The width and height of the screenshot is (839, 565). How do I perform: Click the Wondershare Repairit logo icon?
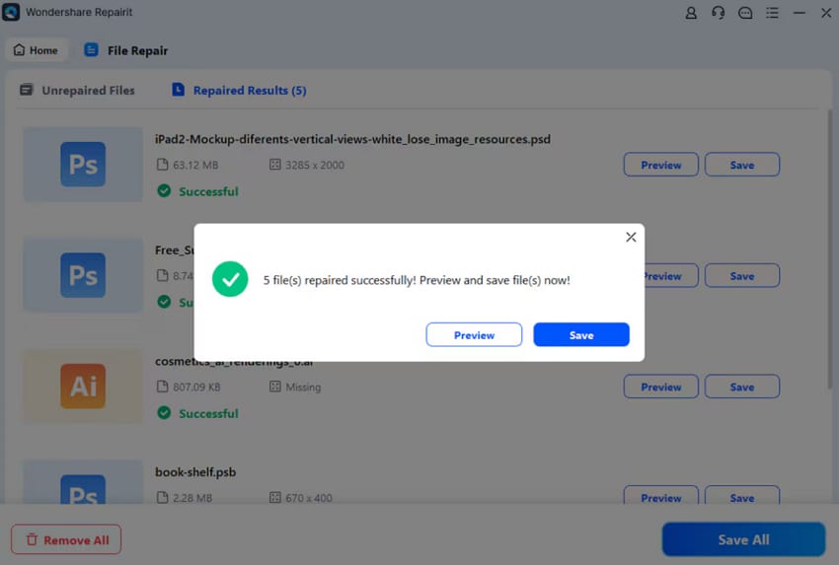click(11, 12)
